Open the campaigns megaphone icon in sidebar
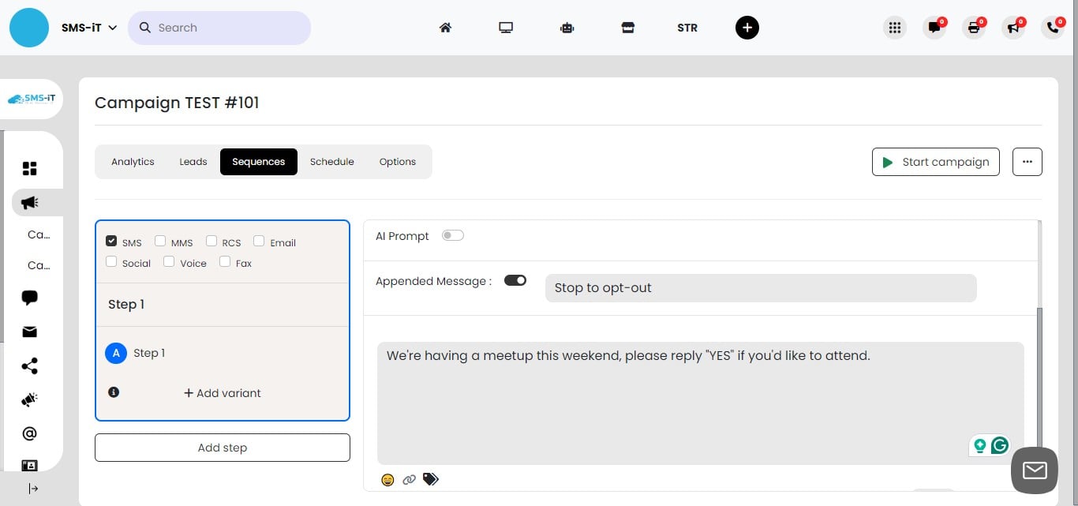Image resolution: width=1078 pixels, height=506 pixels. [29, 202]
